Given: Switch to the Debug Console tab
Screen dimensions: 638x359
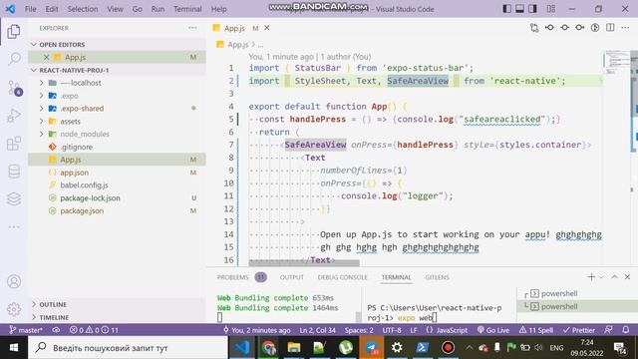Looking at the screenshot, I should pyautogui.click(x=342, y=277).
